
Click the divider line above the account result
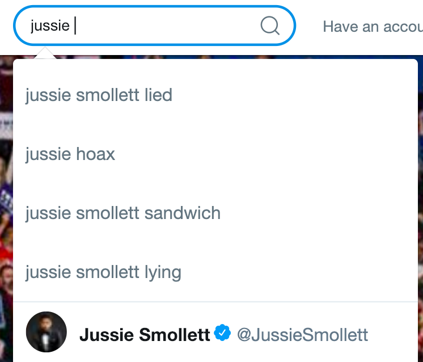tap(215, 301)
